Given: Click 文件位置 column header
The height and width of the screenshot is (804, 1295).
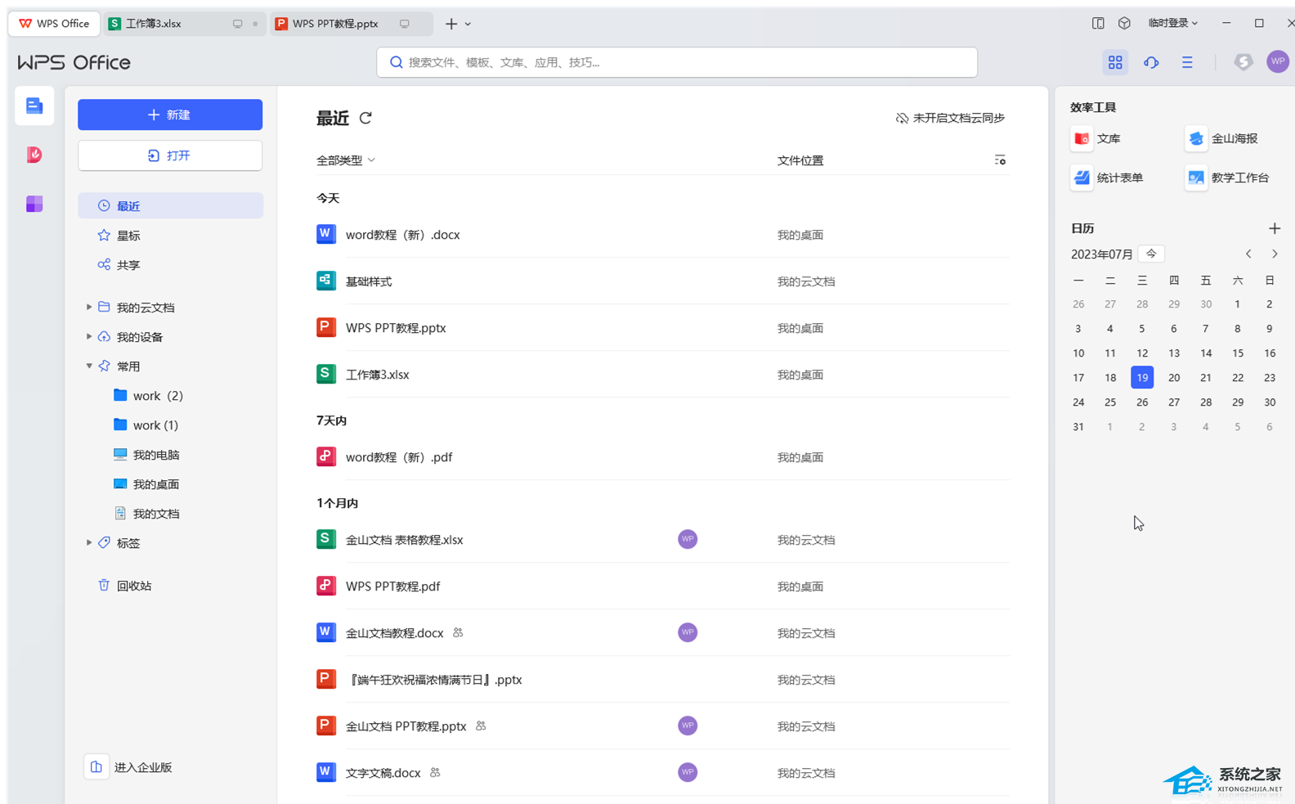Looking at the screenshot, I should pos(800,160).
